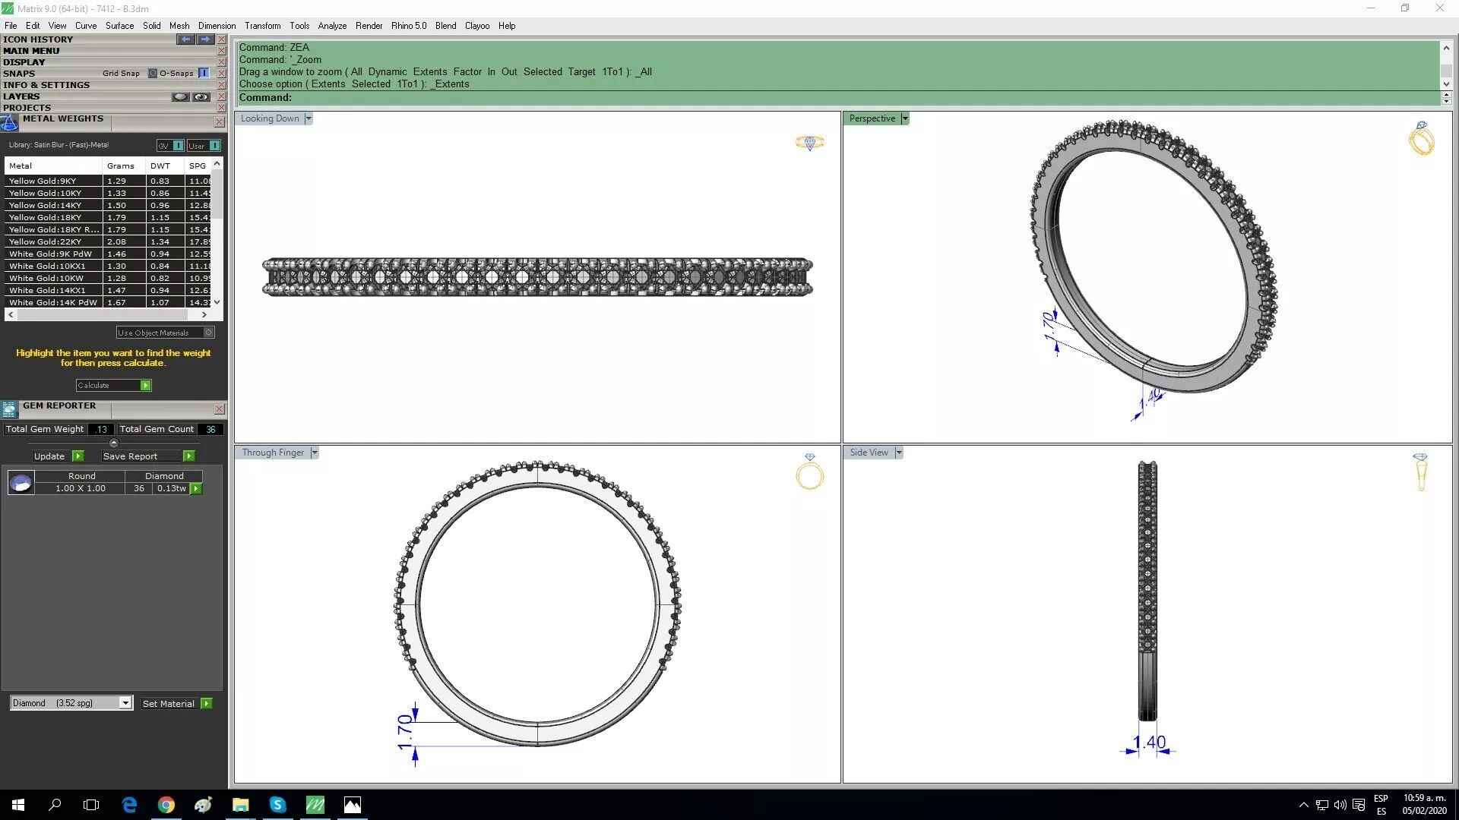Click the green arrow next to 0.13tw
This screenshot has width=1459, height=820.
(x=196, y=489)
